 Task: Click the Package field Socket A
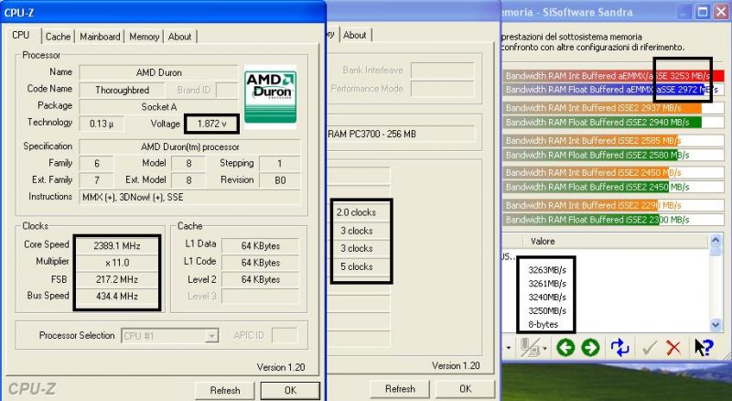[158, 106]
